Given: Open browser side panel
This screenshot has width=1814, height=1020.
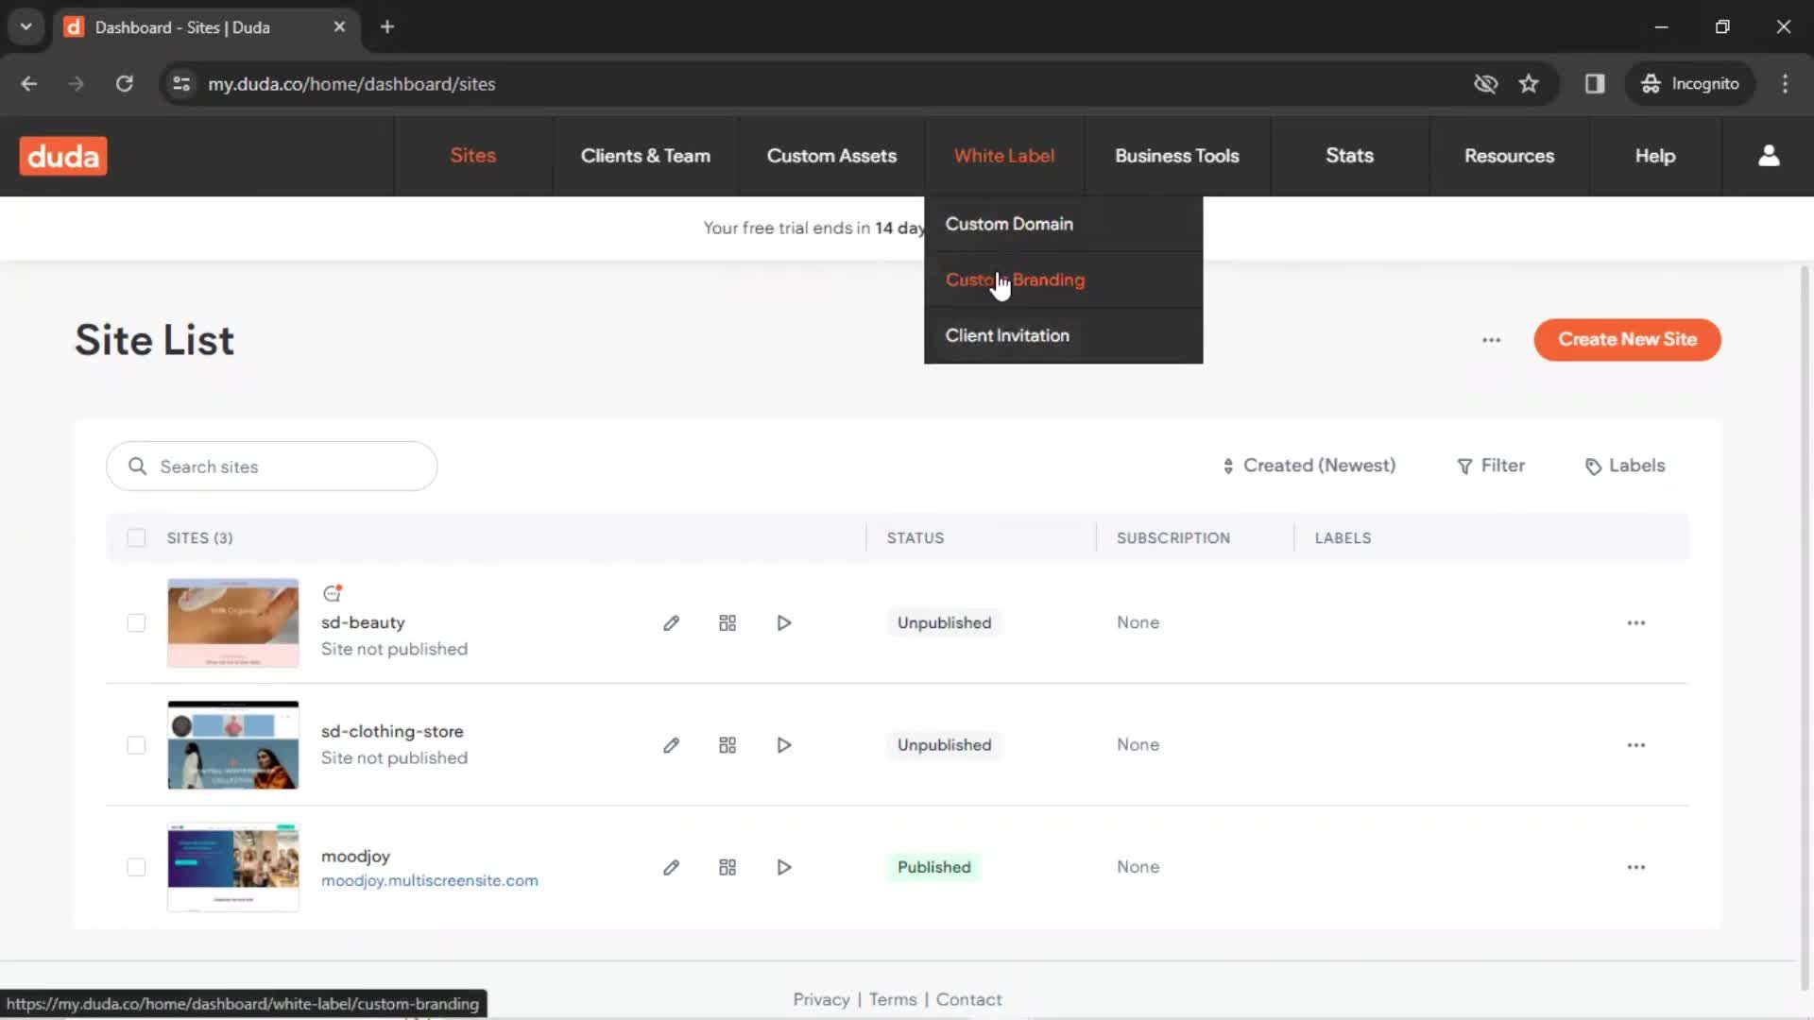Looking at the screenshot, I should [x=1595, y=84].
